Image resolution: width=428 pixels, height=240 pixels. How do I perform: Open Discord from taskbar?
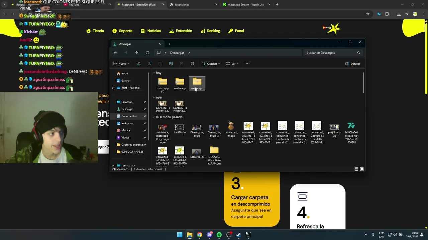point(209,235)
